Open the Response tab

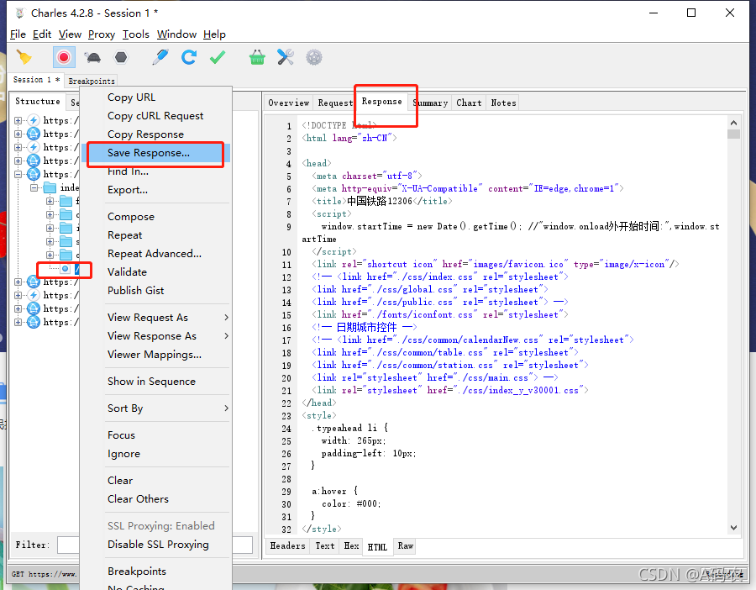pyautogui.click(x=381, y=102)
